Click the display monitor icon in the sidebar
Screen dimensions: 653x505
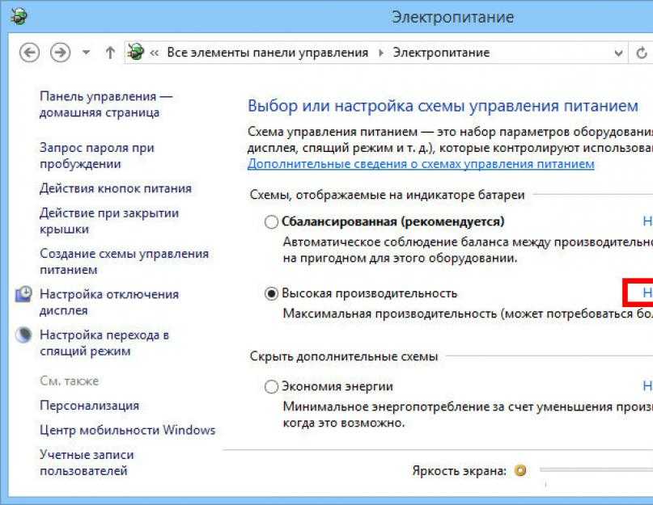tap(23, 294)
